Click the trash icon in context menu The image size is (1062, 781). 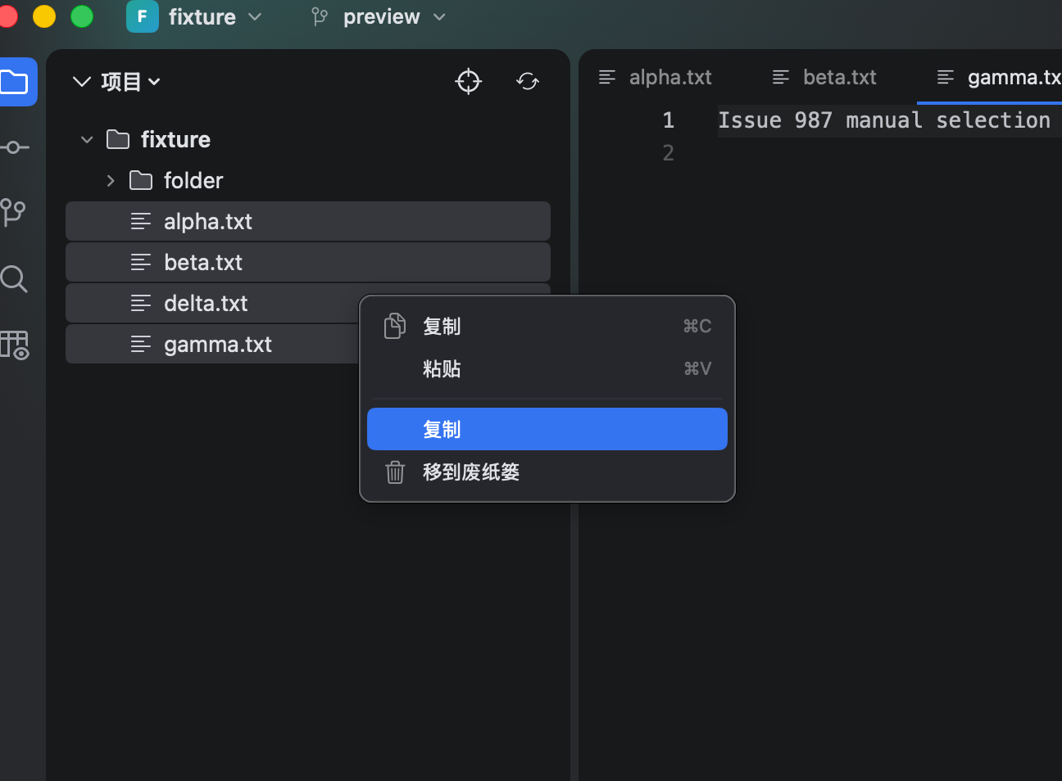tap(395, 472)
